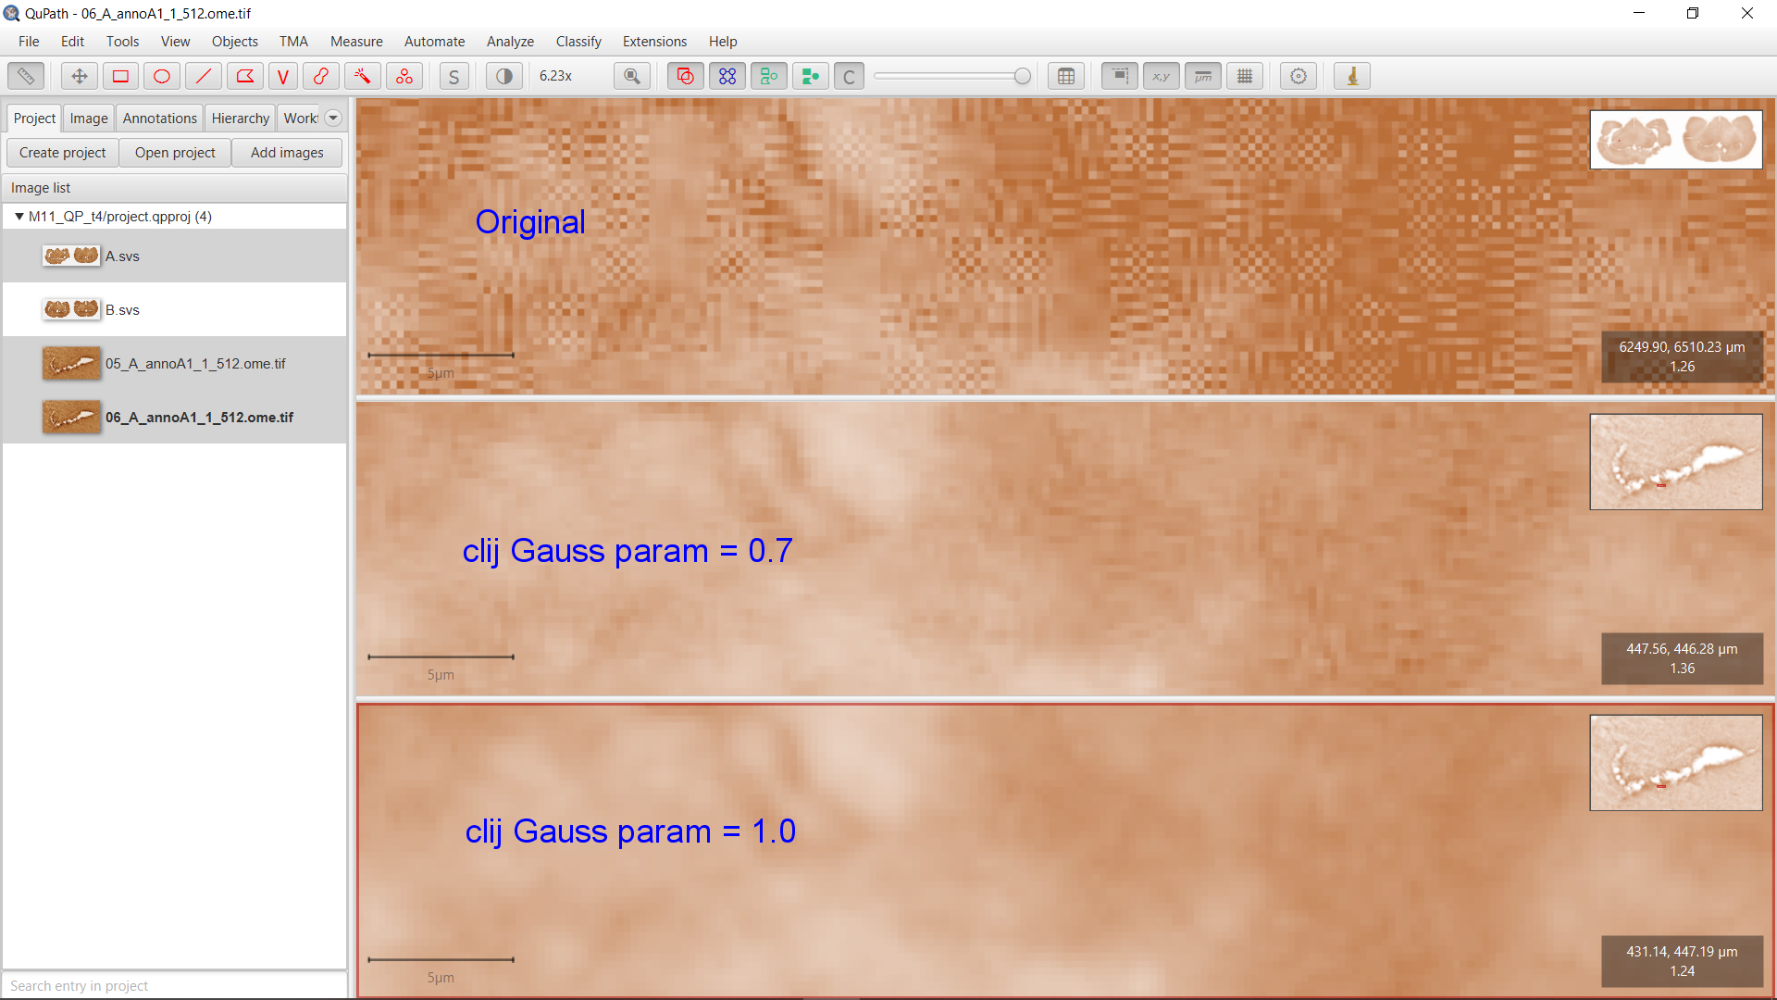The height and width of the screenshot is (1000, 1777).
Task: Click the Add images button
Action: click(x=287, y=153)
